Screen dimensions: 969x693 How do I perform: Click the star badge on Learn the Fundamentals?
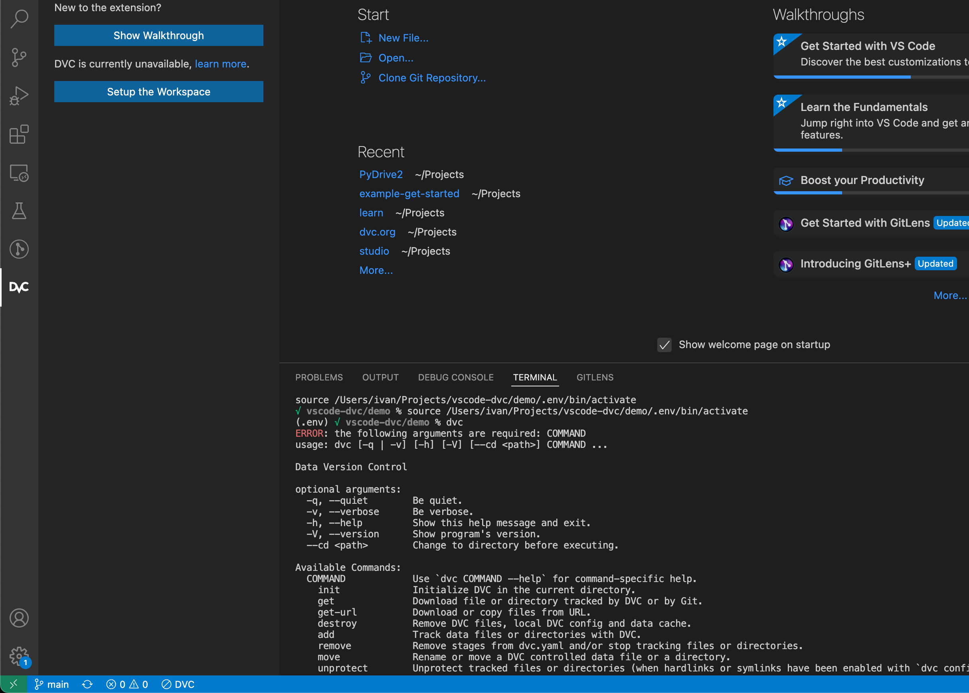pyautogui.click(x=782, y=103)
